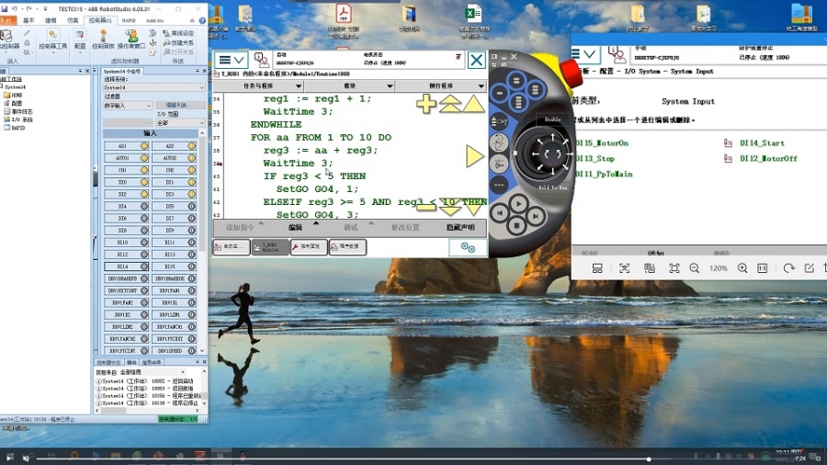
Task: Click the 隐藏声明 button
Action: tap(459, 227)
